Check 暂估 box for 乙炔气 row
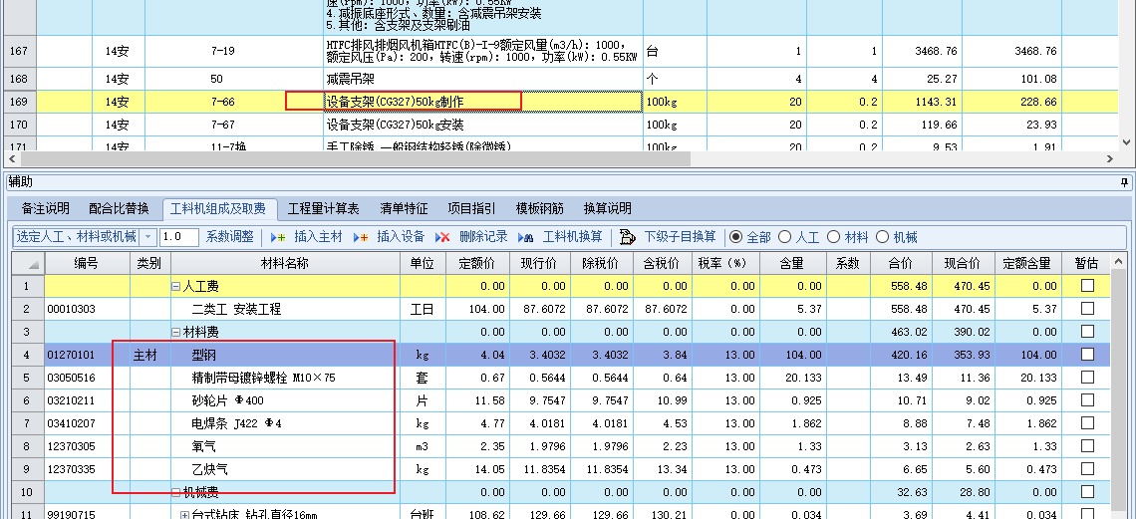 [1087, 469]
